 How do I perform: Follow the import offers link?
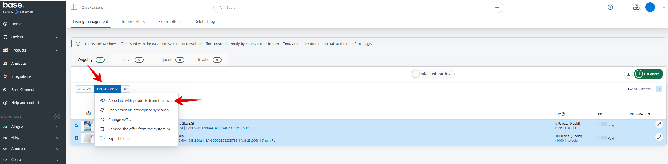(x=279, y=44)
